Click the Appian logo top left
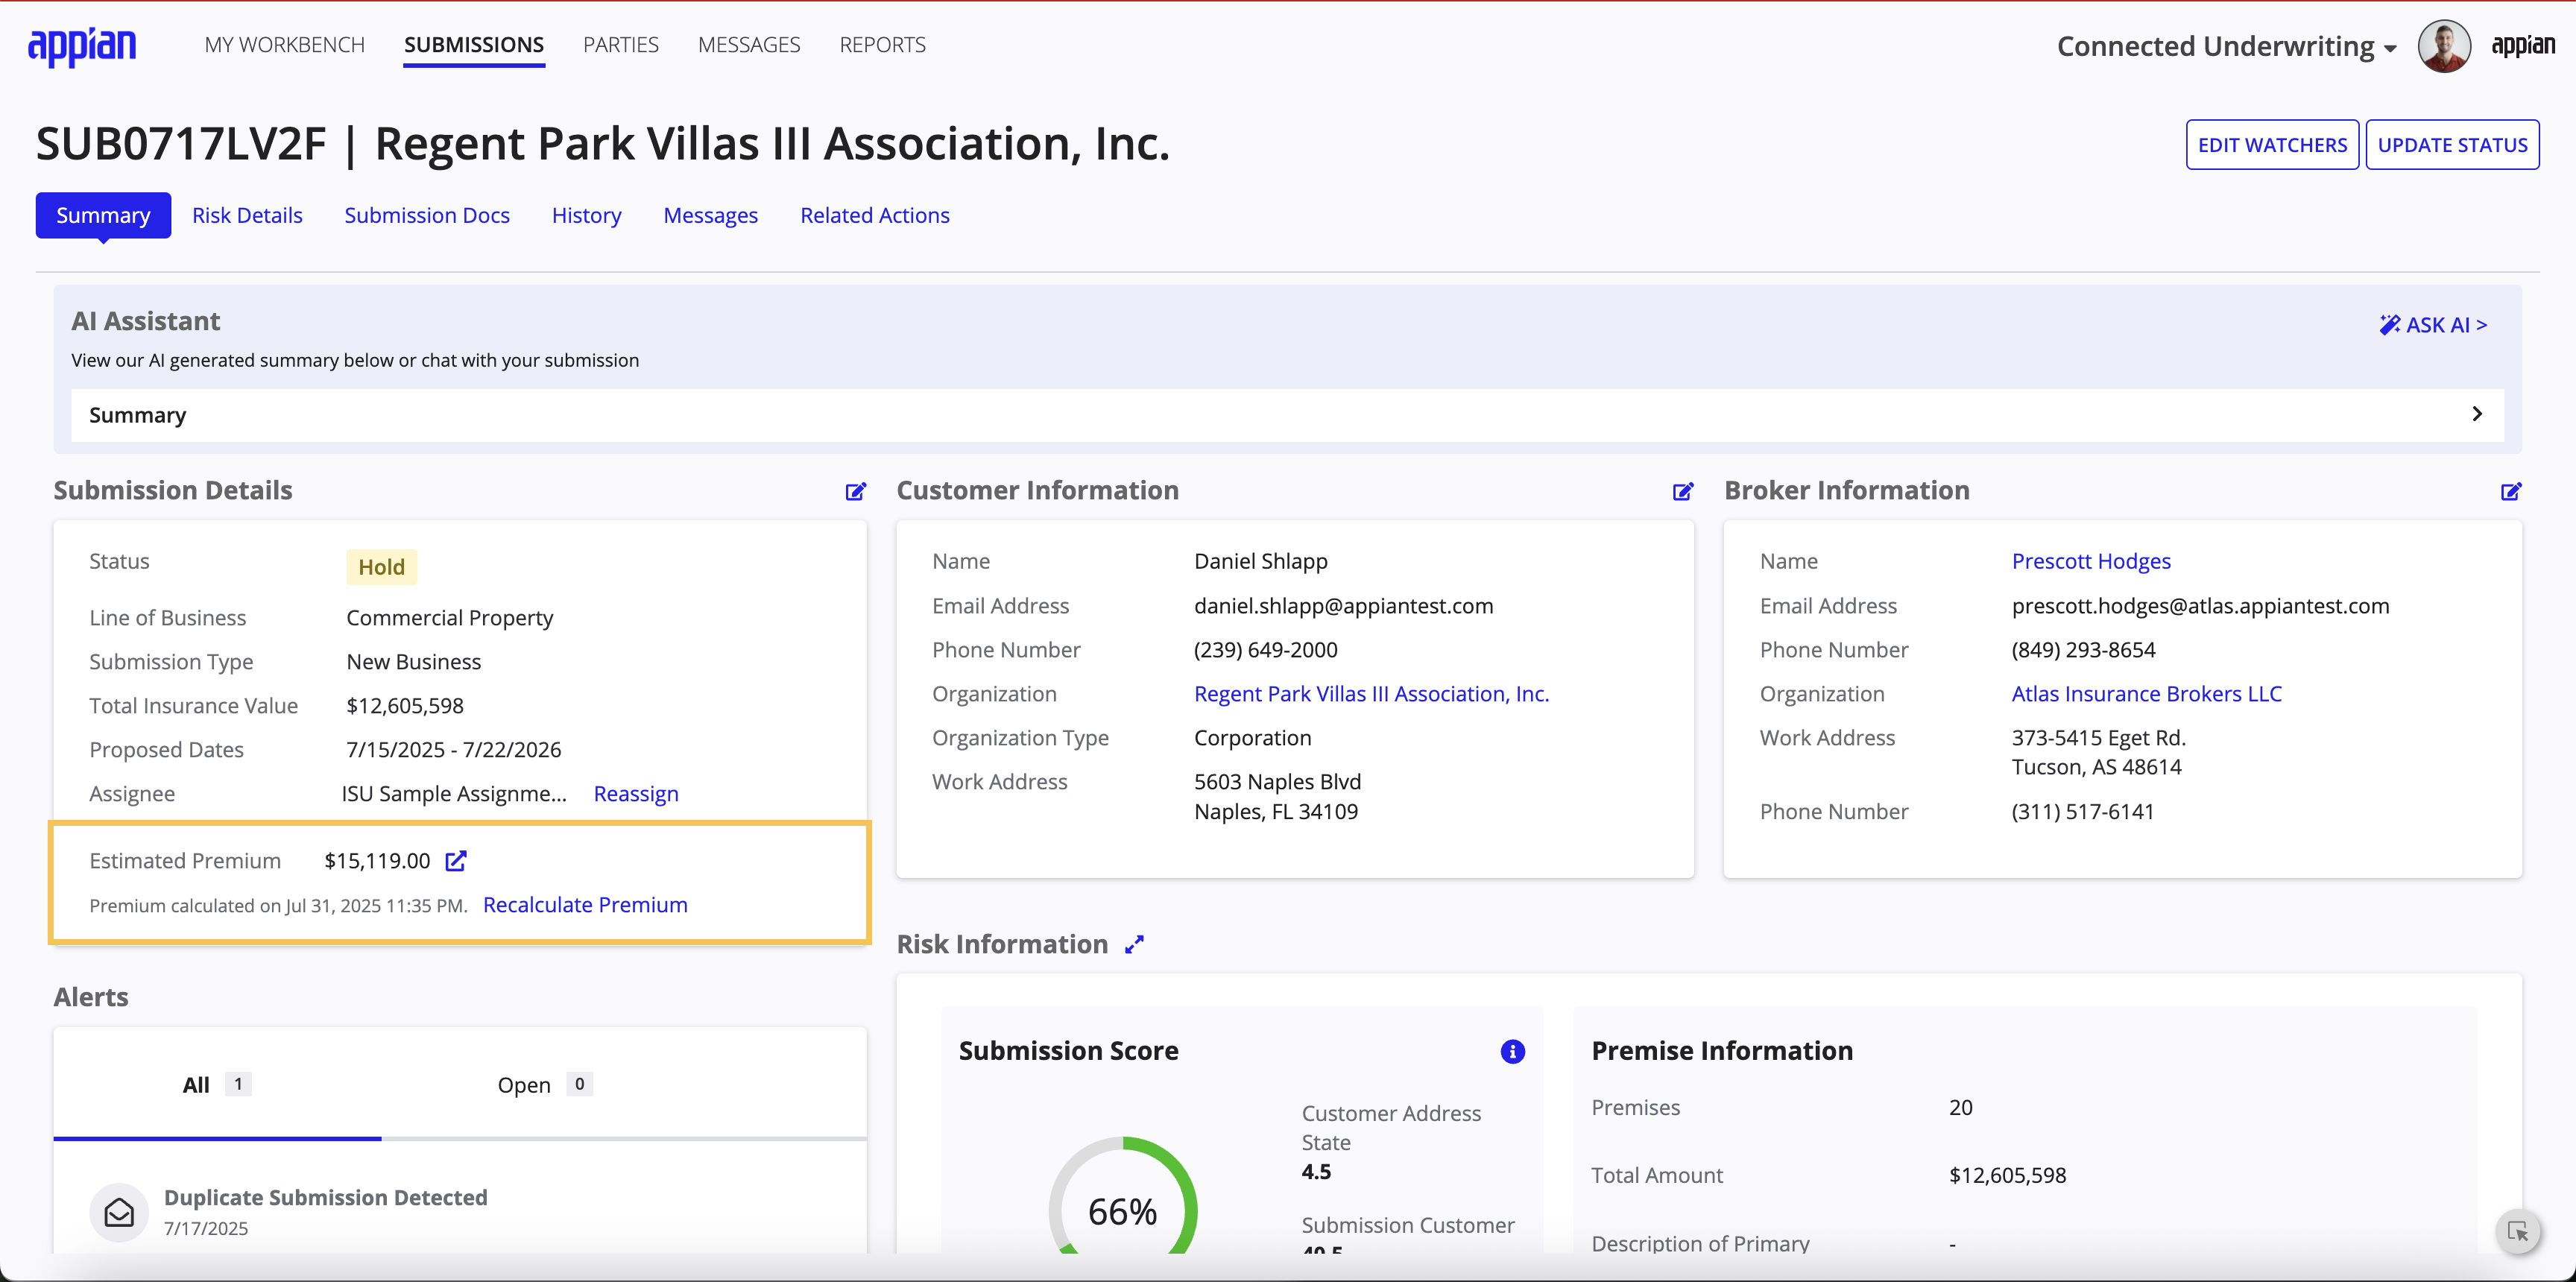This screenshot has height=1282, width=2576. (x=82, y=46)
